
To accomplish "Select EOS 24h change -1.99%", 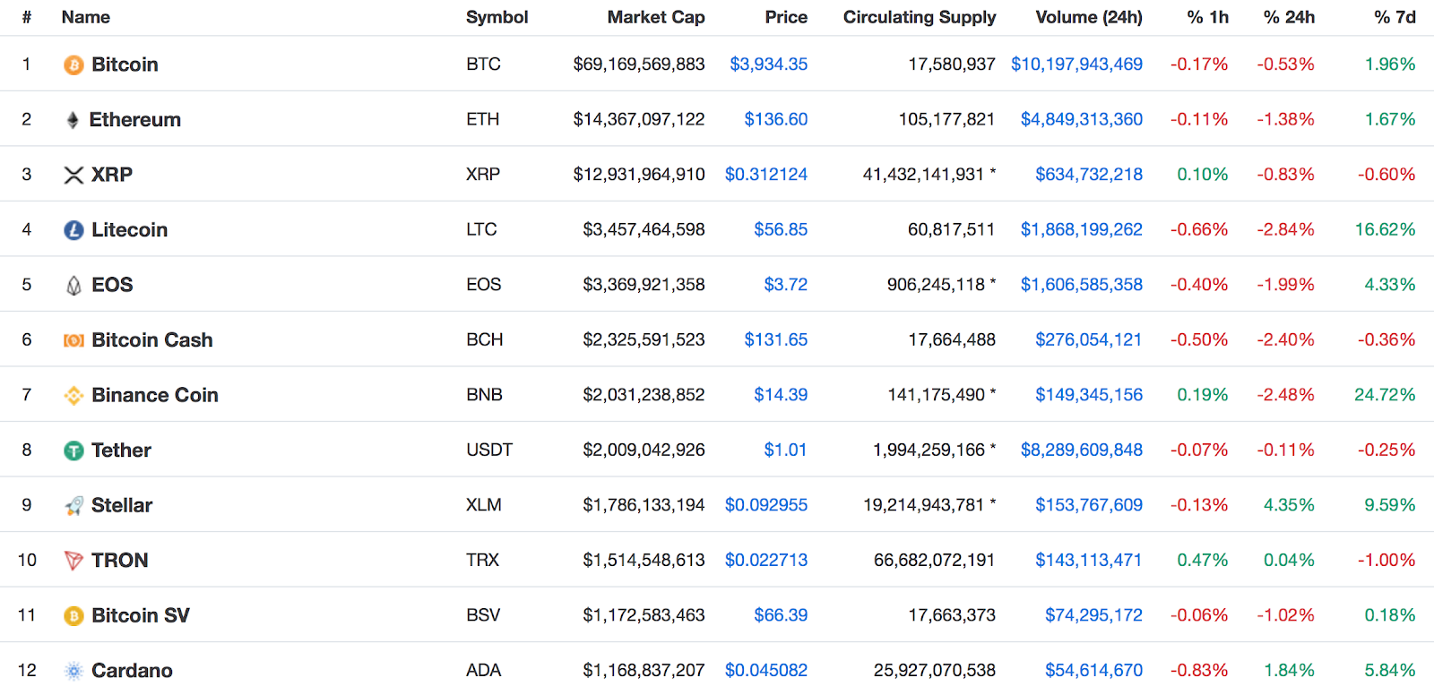I will tap(1286, 285).
